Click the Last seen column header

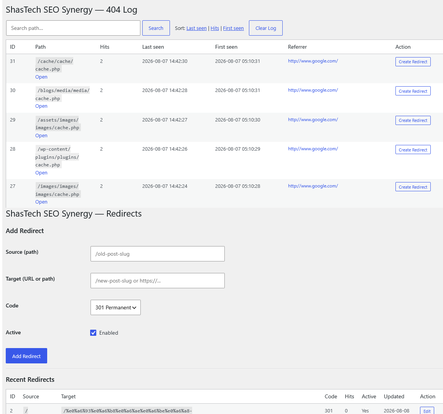(153, 47)
